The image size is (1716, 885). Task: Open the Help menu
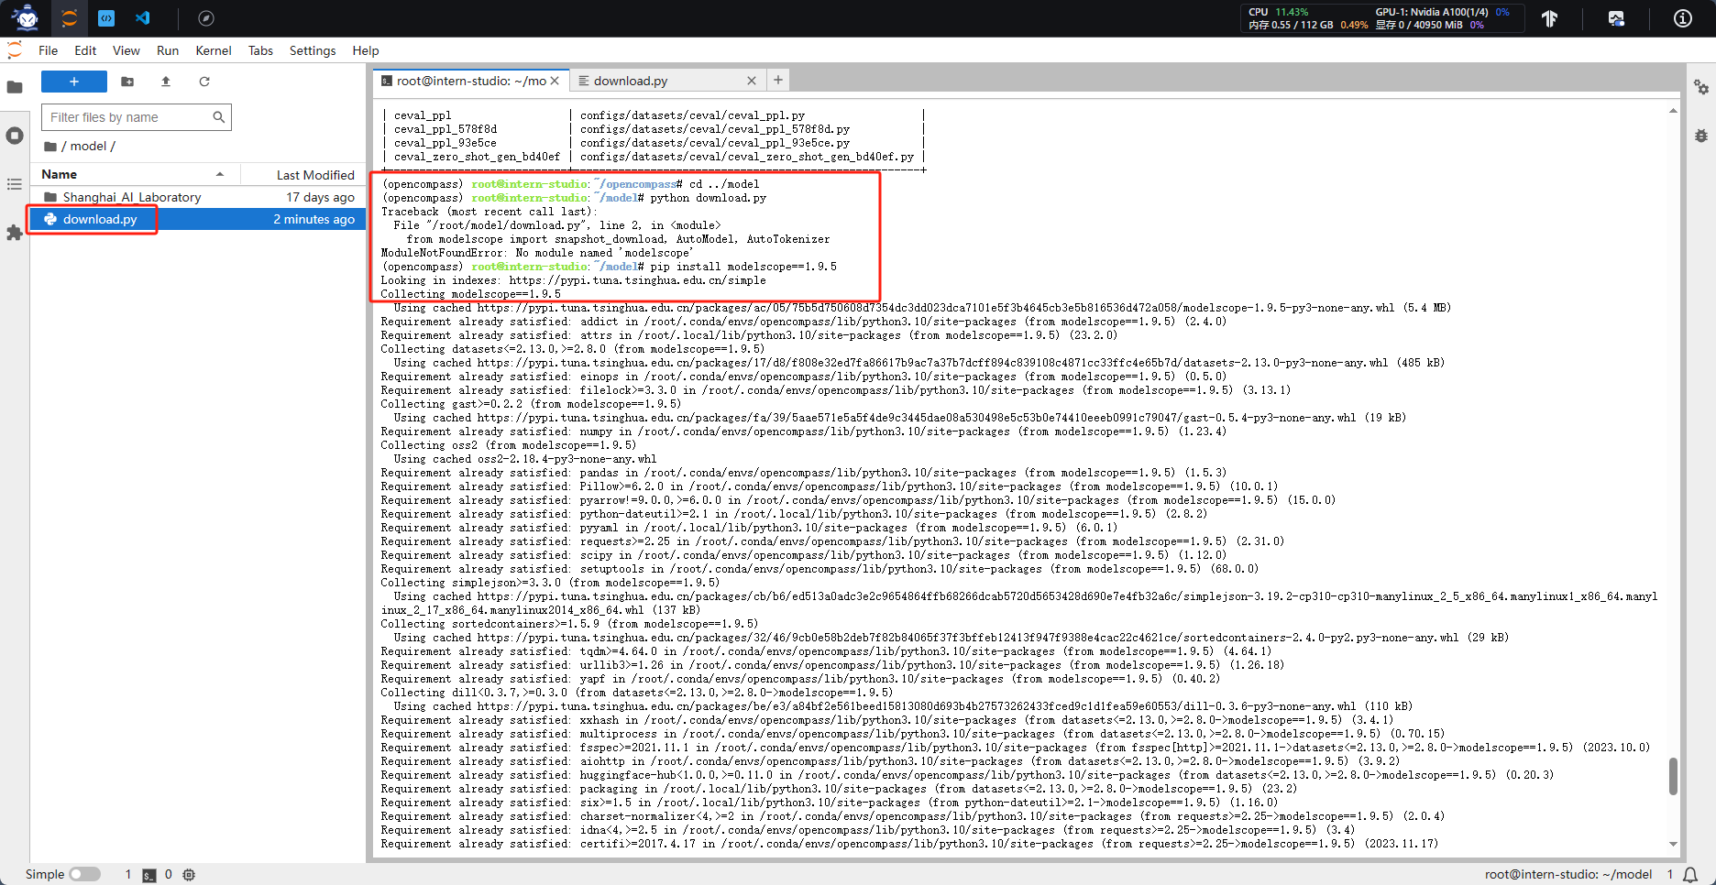pos(366,50)
